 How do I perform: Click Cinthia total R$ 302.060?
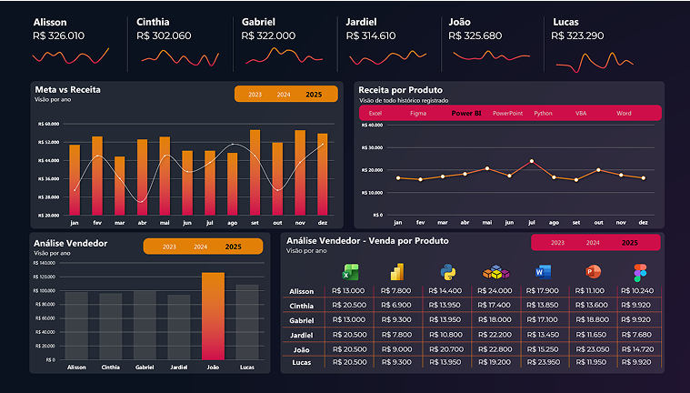(x=164, y=35)
